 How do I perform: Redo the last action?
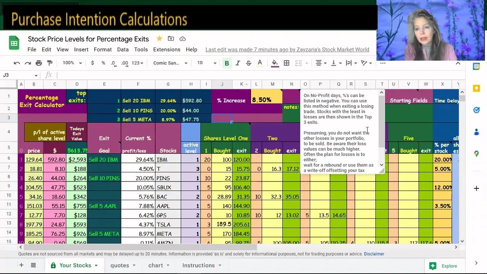(x=28, y=63)
